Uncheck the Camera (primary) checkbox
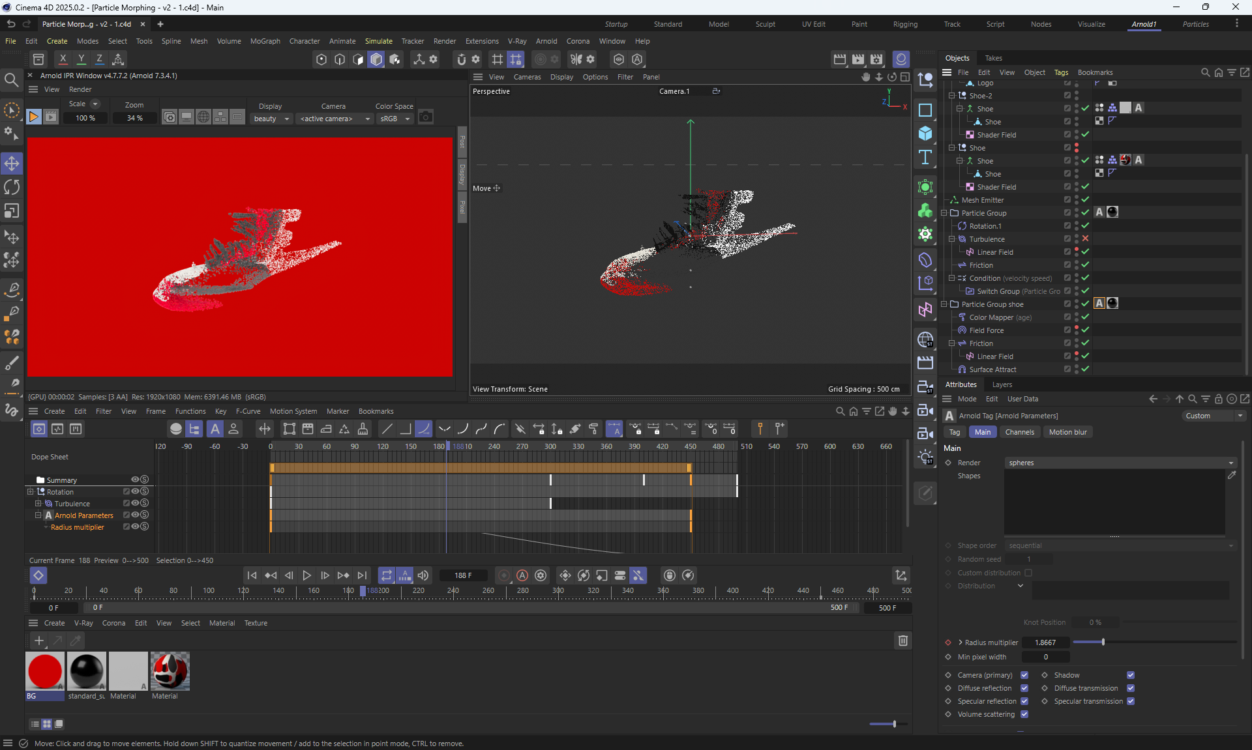This screenshot has width=1252, height=750. [x=1024, y=675]
